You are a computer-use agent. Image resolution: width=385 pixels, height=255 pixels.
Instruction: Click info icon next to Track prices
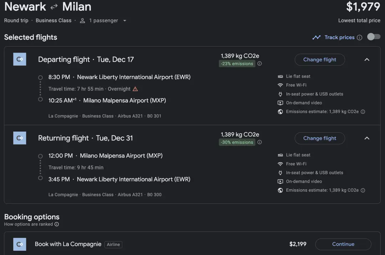(360, 38)
